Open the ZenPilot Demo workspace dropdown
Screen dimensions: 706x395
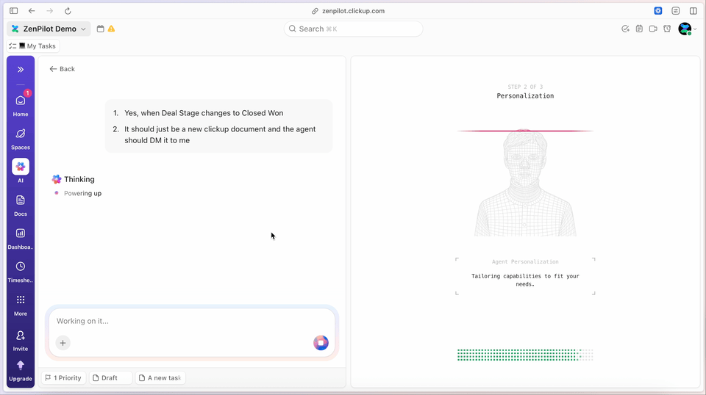49,29
